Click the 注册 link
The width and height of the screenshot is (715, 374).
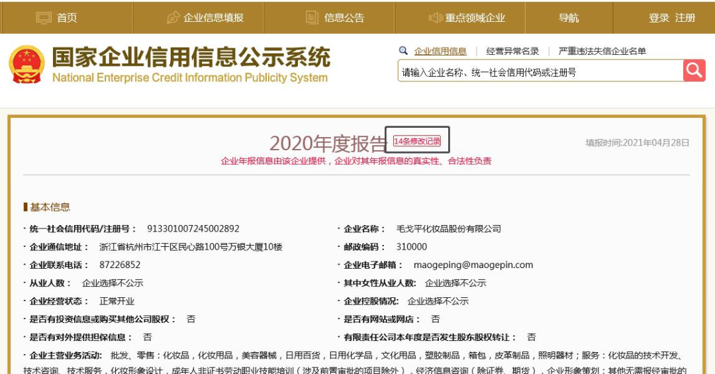coord(685,18)
